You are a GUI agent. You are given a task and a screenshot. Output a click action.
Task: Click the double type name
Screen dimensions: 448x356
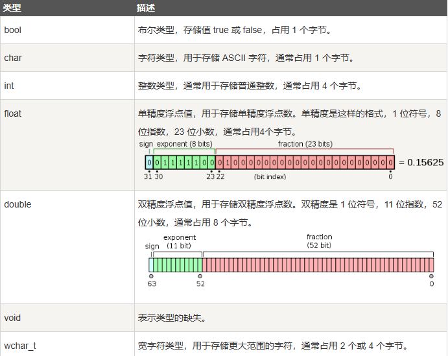(18, 204)
